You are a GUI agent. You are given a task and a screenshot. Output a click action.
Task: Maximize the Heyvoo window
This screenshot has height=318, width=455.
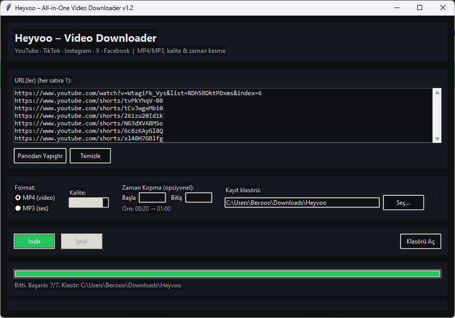click(x=420, y=8)
